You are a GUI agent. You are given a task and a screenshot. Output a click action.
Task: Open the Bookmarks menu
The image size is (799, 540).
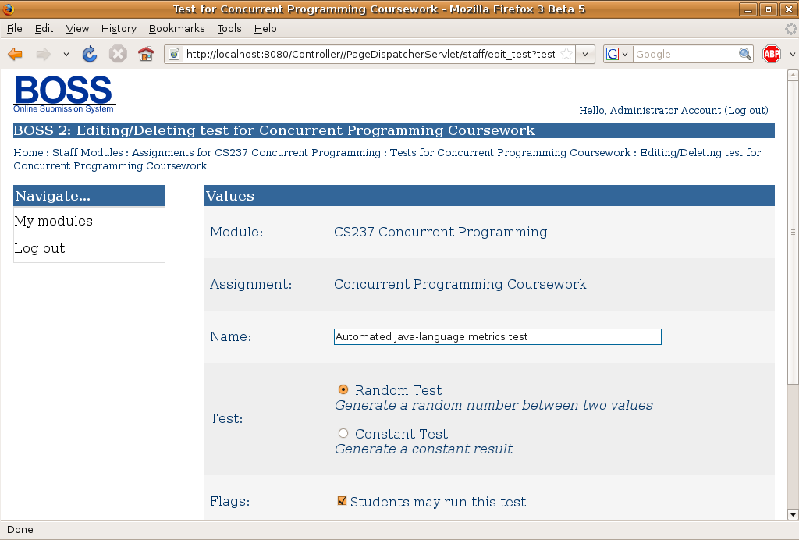coord(176,28)
